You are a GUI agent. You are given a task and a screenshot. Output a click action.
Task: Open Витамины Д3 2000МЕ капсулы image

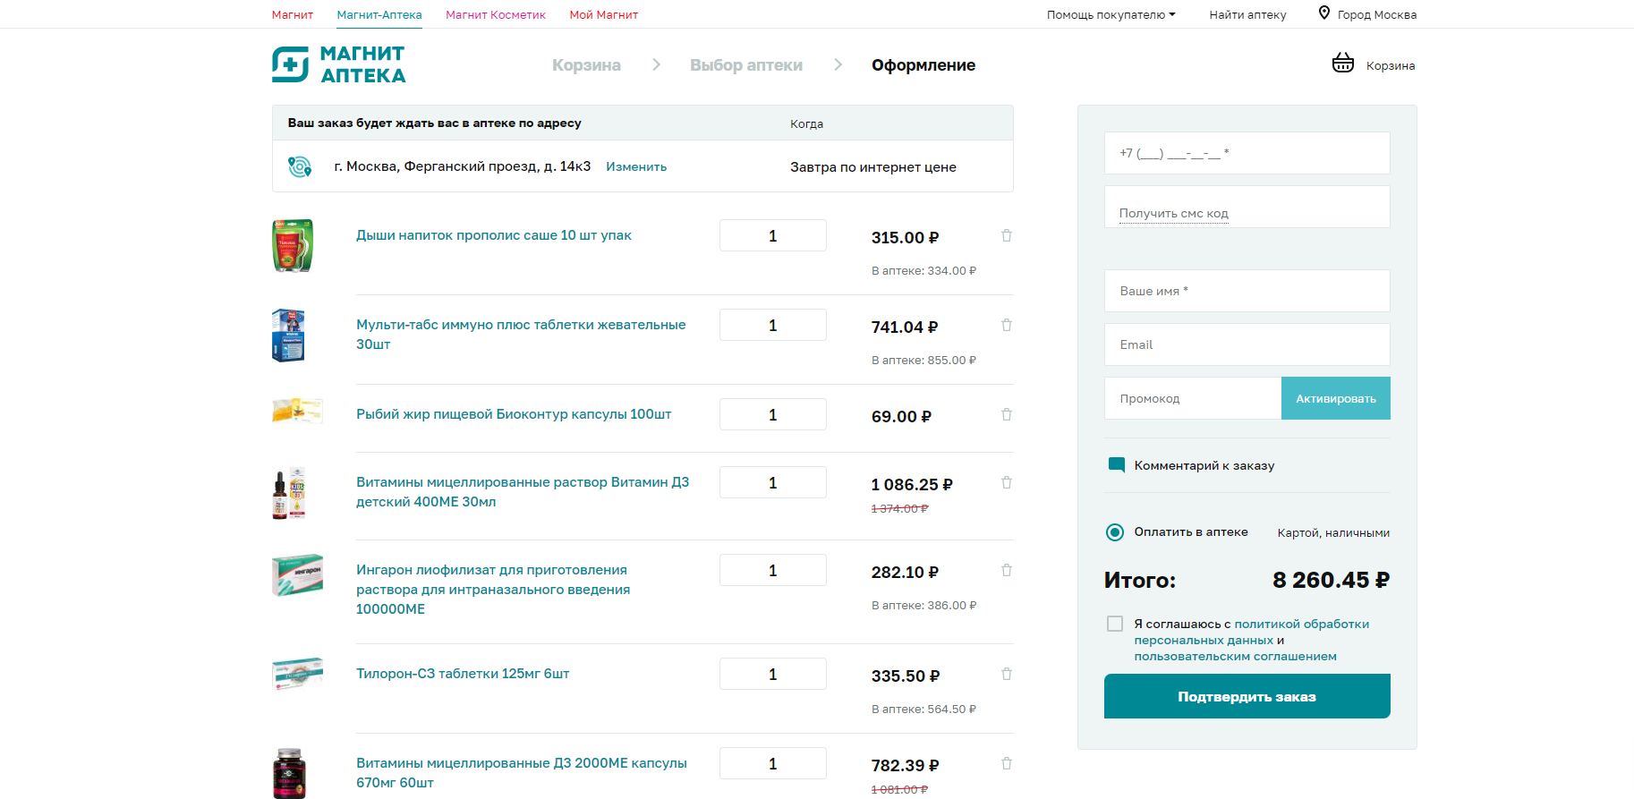point(289,773)
